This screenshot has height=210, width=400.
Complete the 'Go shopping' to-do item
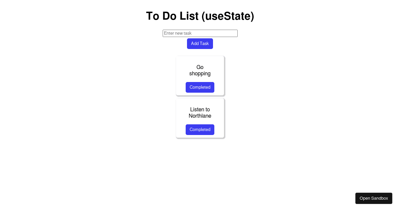[200, 87]
